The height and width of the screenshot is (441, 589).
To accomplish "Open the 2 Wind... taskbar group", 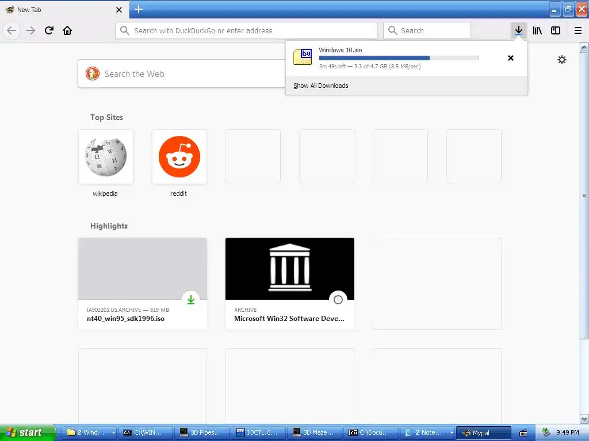I will coord(90,432).
